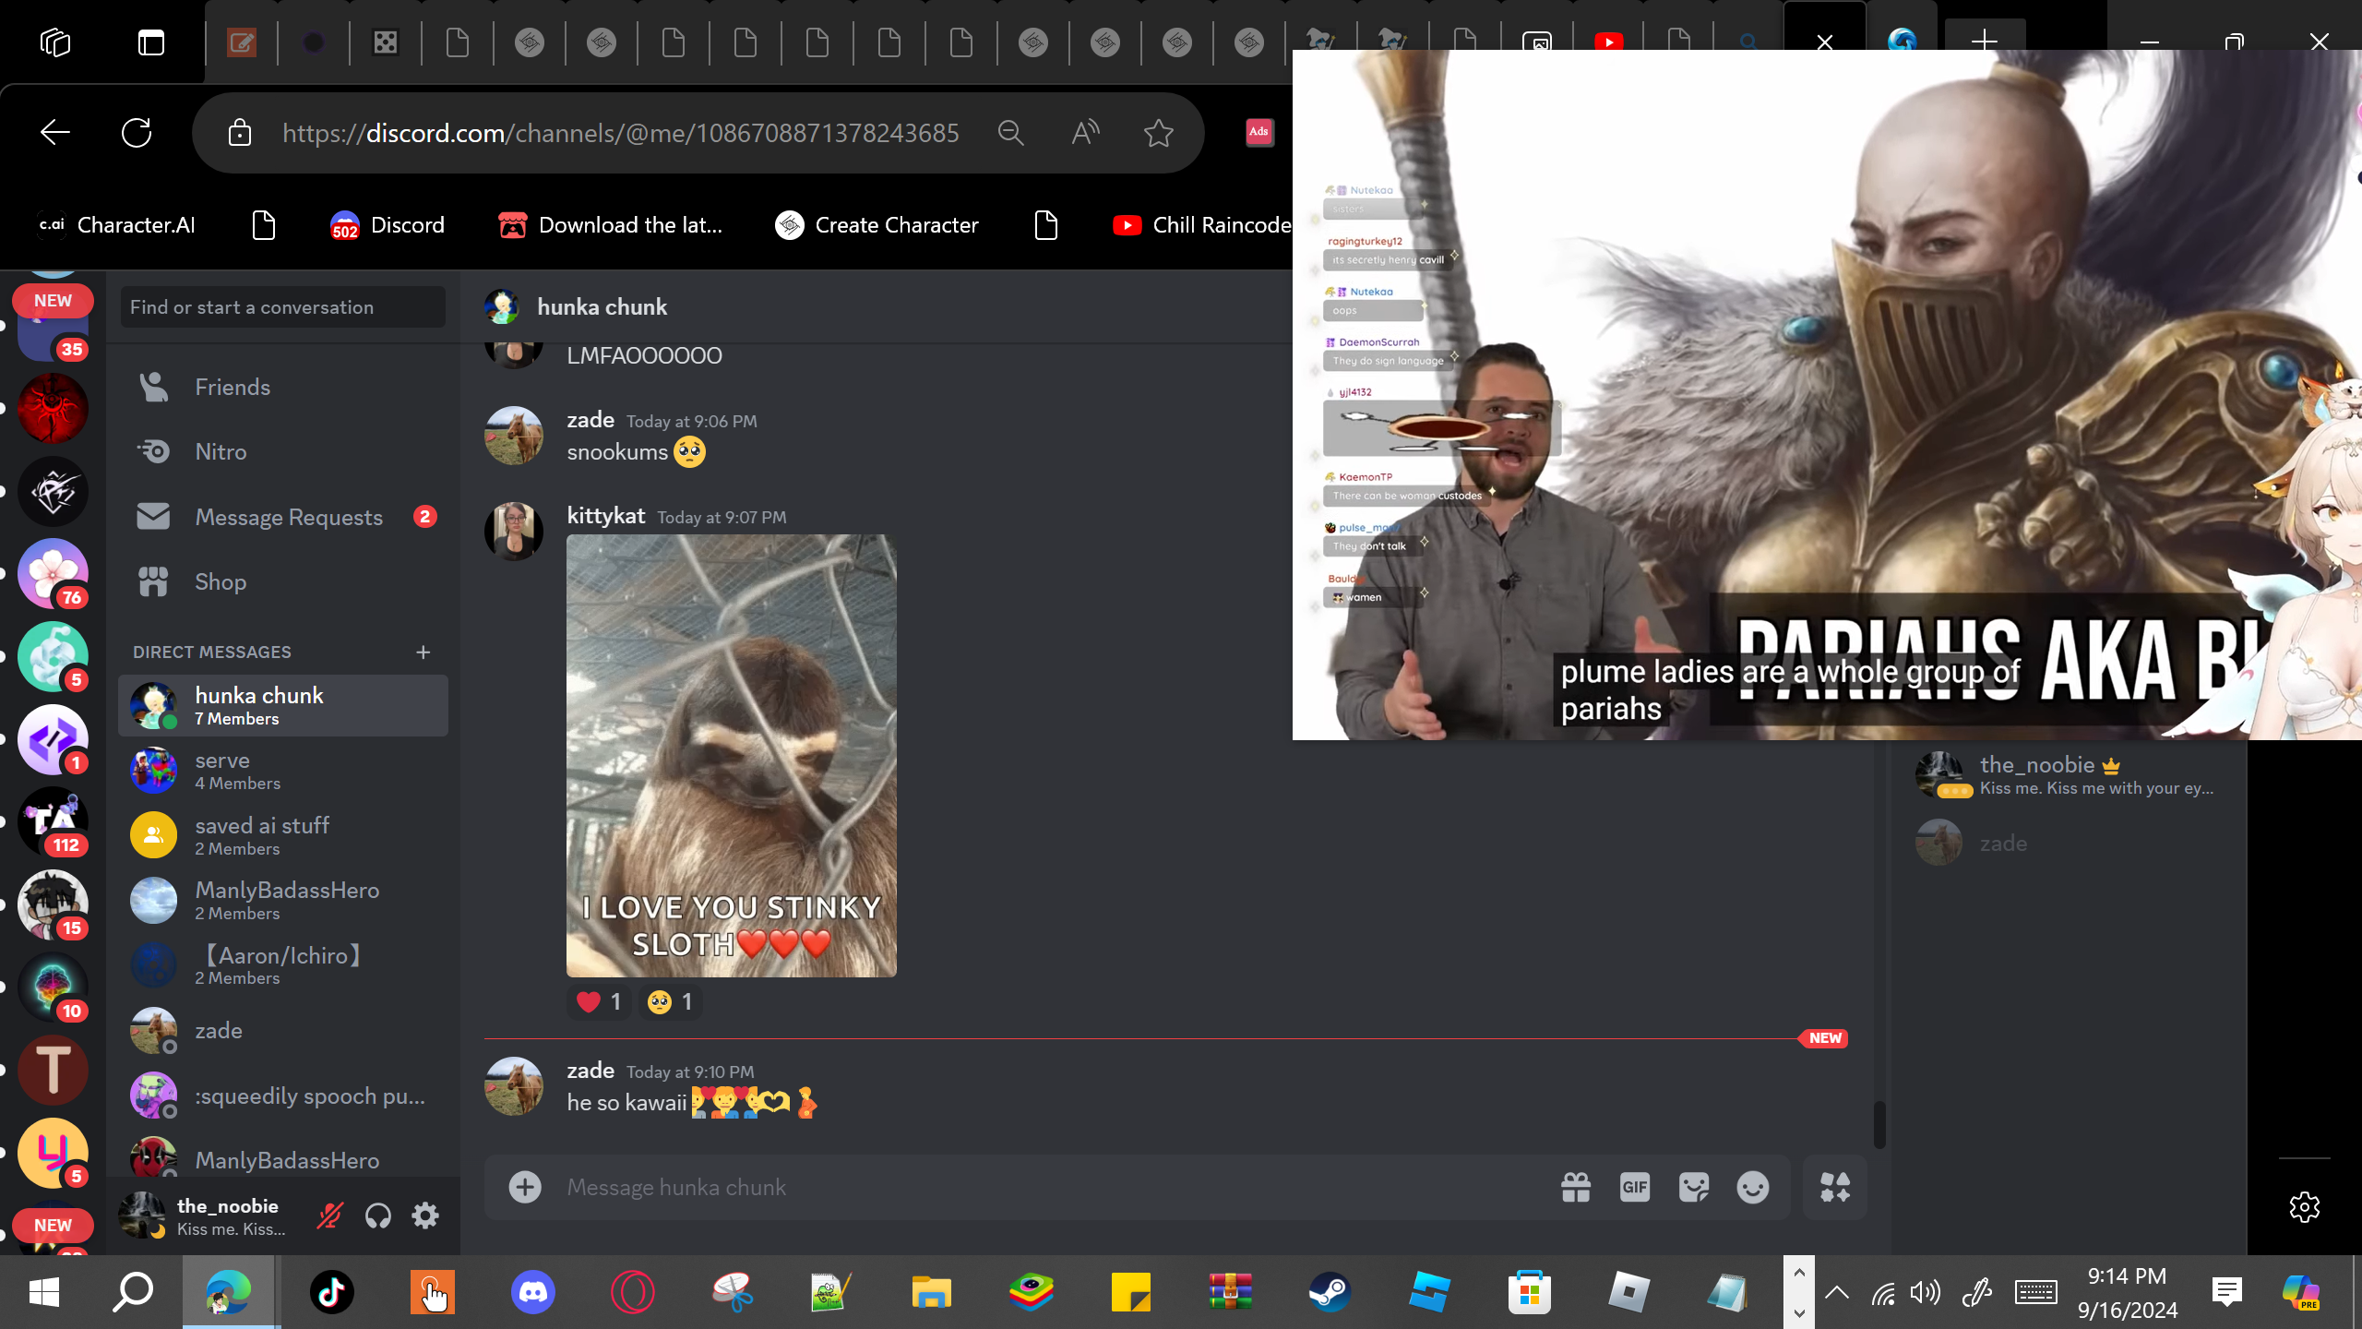Screen dimensions: 2362x1329
Task: Open the sloth image from kittykat
Action: point(731,755)
